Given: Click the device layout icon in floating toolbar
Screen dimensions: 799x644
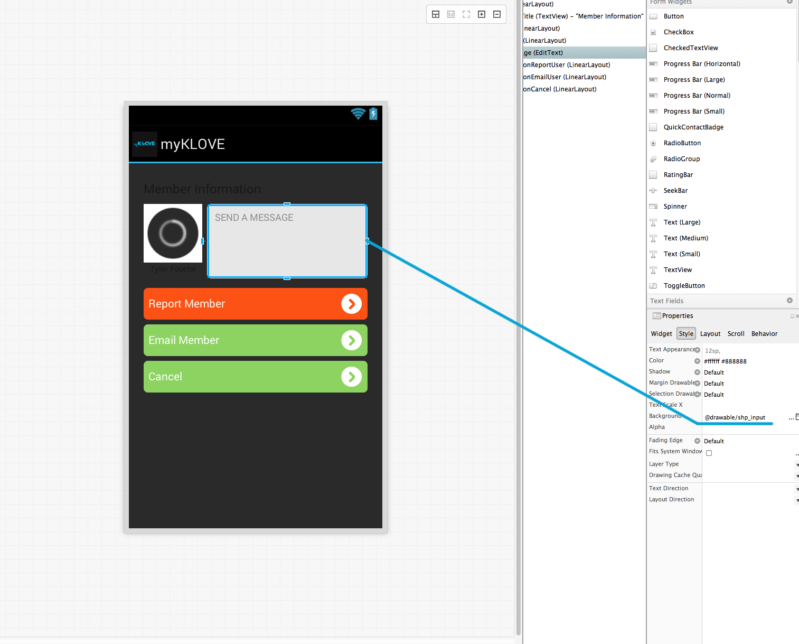Looking at the screenshot, I should [436, 14].
